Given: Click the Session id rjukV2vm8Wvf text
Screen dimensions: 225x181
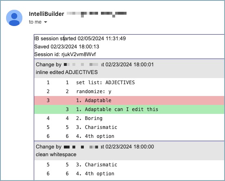Looking at the screenshot, I should coord(65,55).
